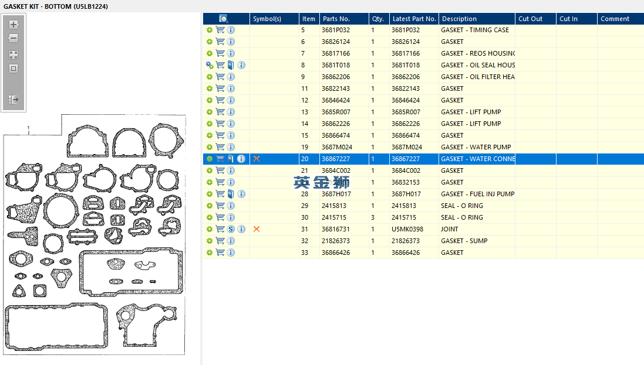Sort by the Item column header
The width and height of the screenshot is (644, 365).
[309, 19]
